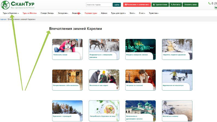Open the Турагентствам button
The width and height of the screenshot is (217, 122).
[160, 5]
